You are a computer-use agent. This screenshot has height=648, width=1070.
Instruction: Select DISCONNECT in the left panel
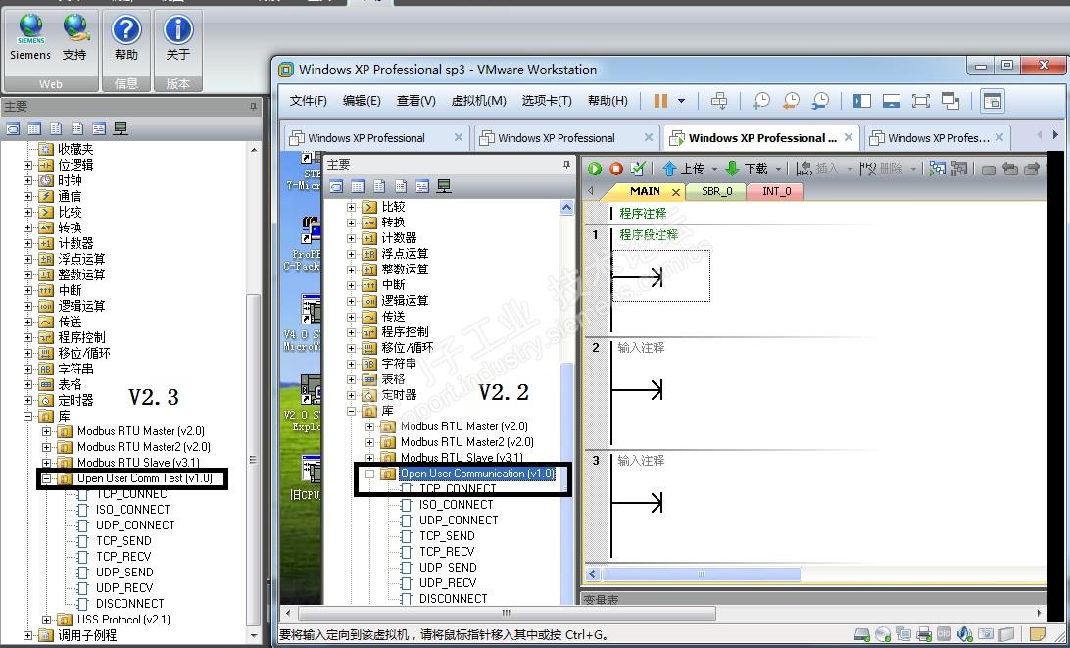point(129,604)
